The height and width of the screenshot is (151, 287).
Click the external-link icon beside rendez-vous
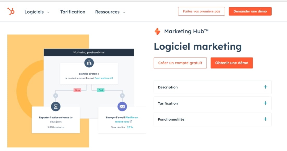point(131,121)
